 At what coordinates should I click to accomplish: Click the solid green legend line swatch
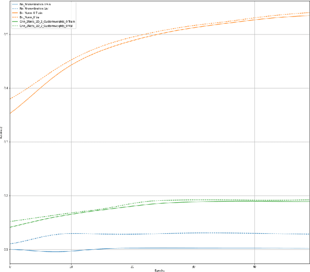click(x=15, y=22)
